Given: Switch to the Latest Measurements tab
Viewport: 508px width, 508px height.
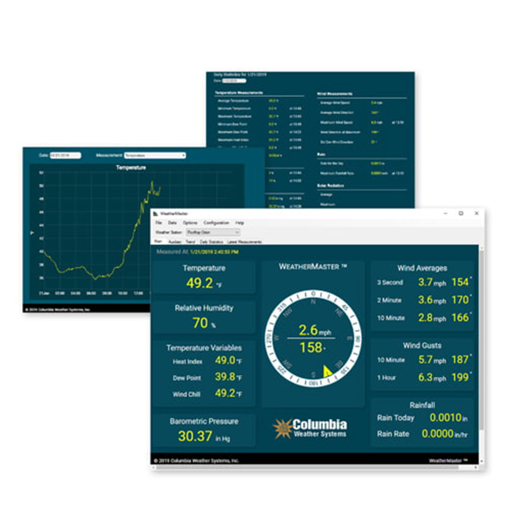Looking at the screenshot, I should 244,241.
